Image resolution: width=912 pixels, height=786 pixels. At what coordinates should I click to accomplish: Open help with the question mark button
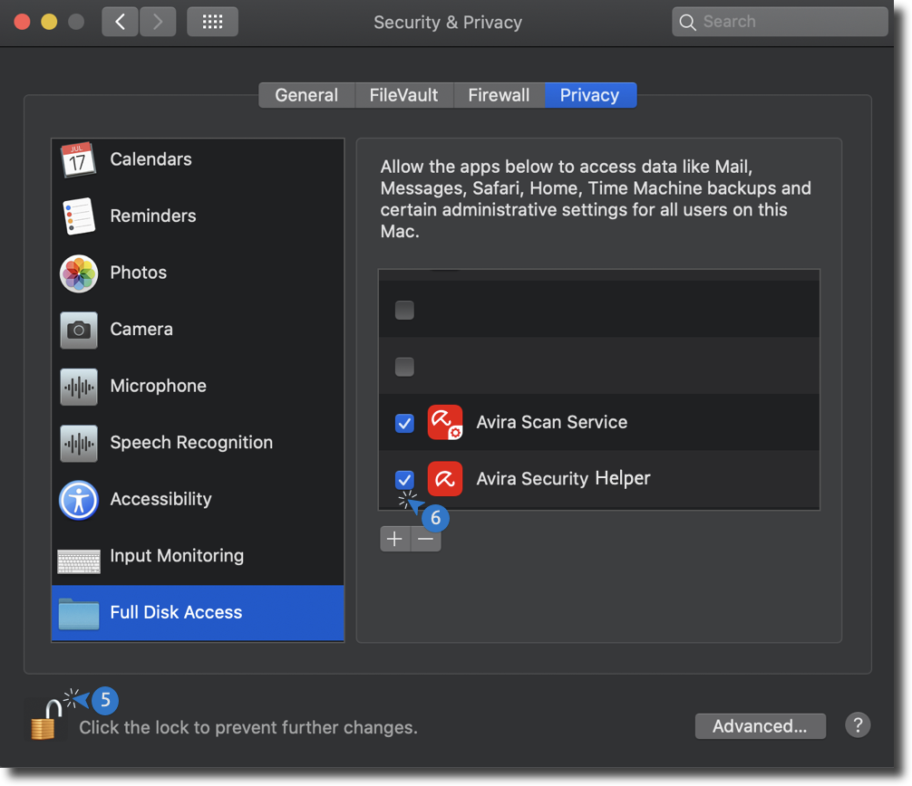(x=858, y=725)
